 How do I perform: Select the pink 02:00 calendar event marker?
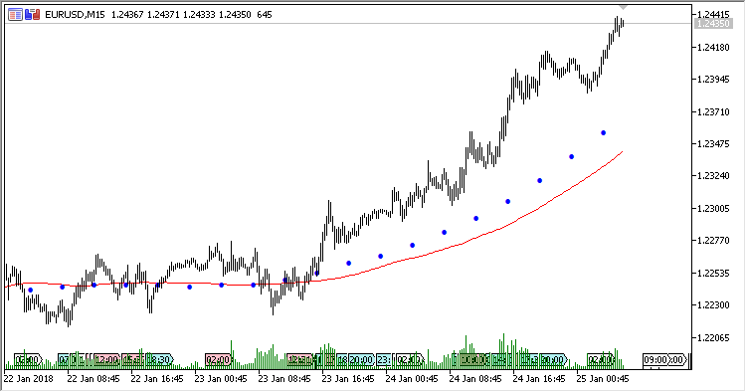pyautogui.click(x=218, y=359)
